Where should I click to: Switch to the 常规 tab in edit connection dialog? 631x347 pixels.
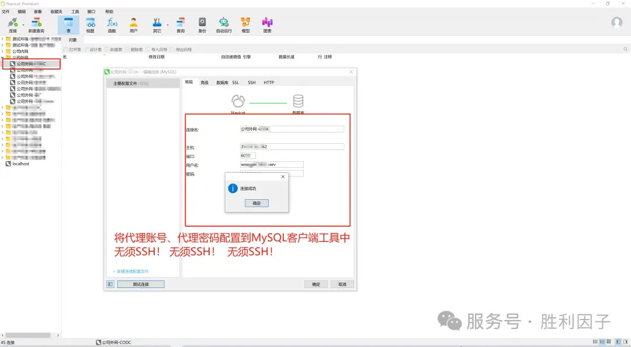[189, 82]
